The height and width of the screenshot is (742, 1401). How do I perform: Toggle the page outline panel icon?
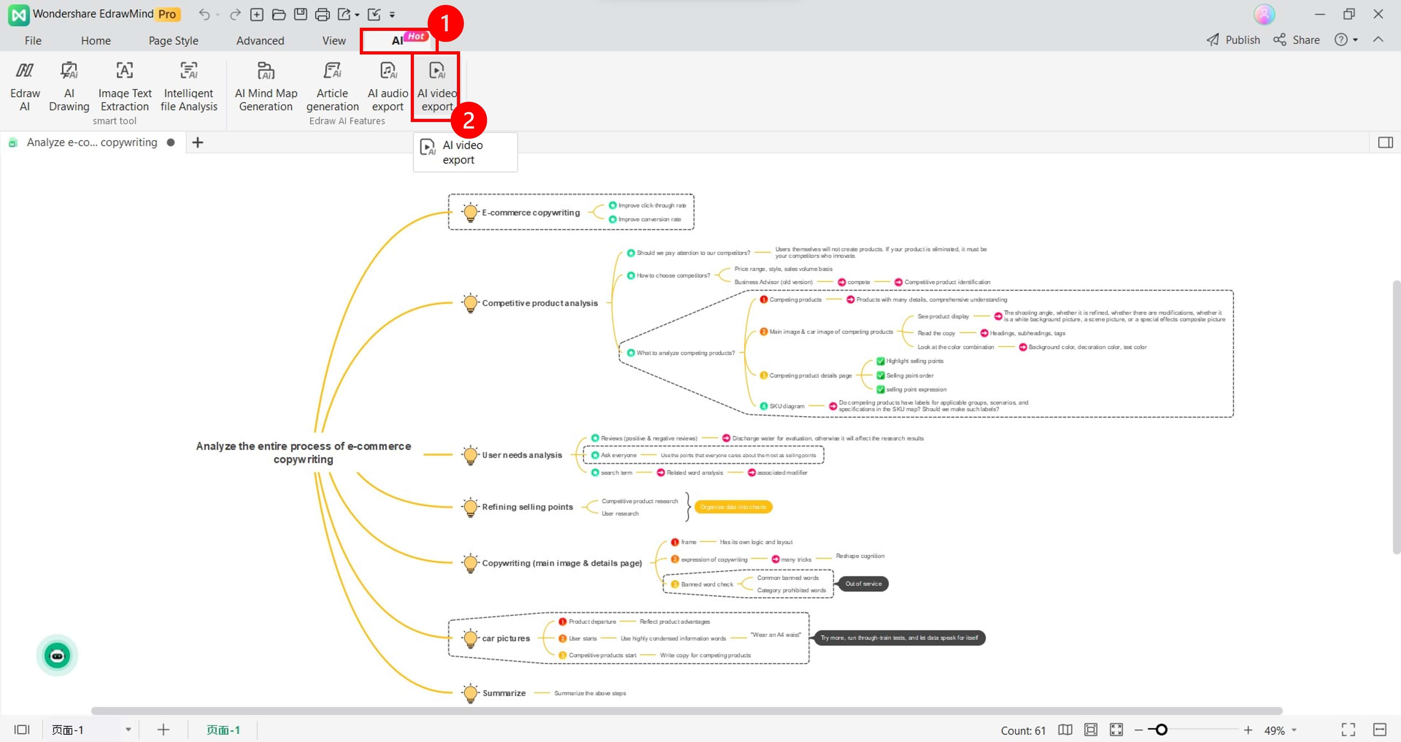22,730
